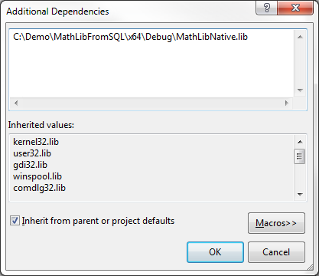The width and height of the screenshot is (319, 276).
Task: Expand the Macros>> panel
Action: (276, 223)
